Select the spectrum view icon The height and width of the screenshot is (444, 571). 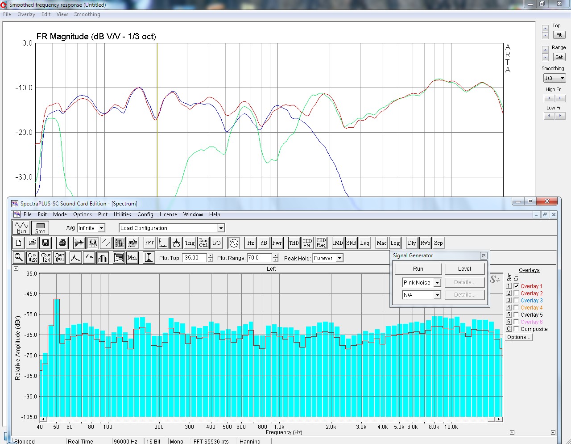click(92, 243)
